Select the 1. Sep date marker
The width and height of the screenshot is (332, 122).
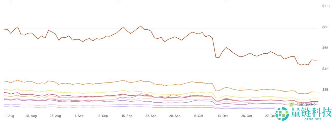click(x=79, y=116)
